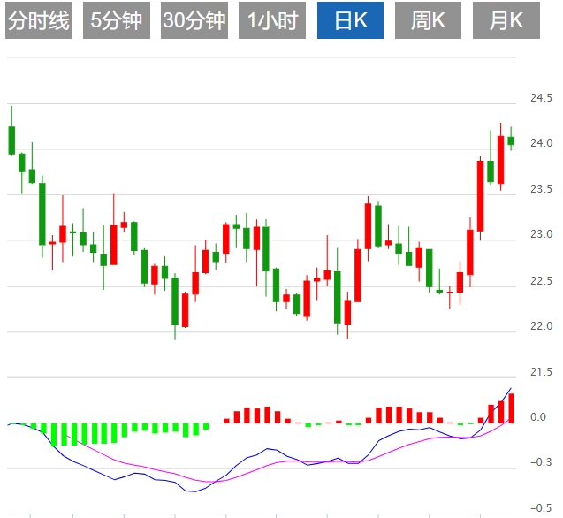Click the leftmost green candlestick

(x=11, y=140)
